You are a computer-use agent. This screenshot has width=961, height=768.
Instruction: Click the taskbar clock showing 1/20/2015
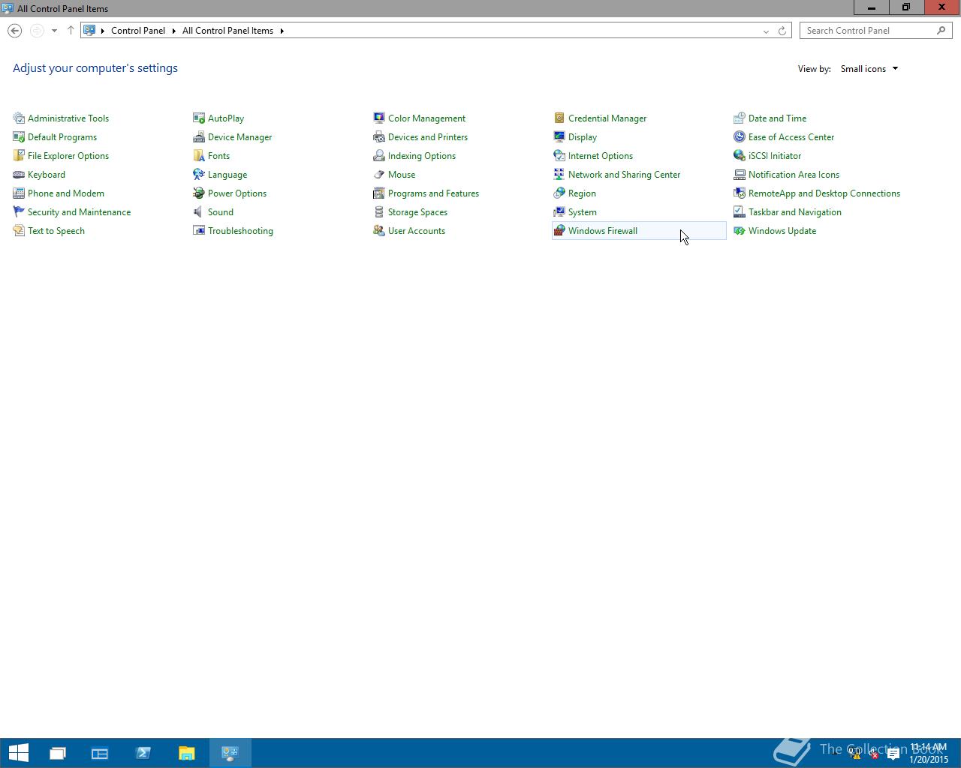click(929, 753)
